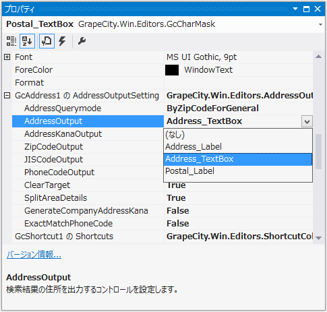
Task: Open the object selector dropdown Postal_TextBox
Action: [x=320, y=24]
